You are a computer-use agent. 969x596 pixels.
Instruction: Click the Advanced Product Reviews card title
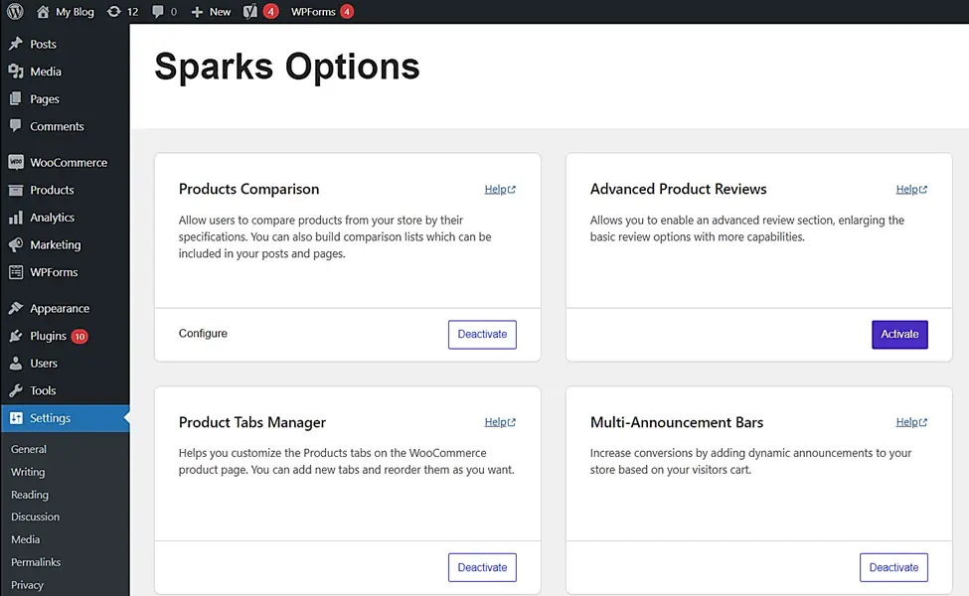click(x=678, y=189)
